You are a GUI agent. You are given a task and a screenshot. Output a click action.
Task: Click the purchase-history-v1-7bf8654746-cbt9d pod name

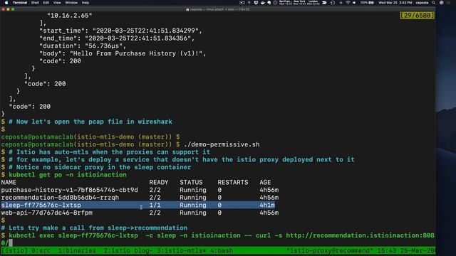coord(69,190)
